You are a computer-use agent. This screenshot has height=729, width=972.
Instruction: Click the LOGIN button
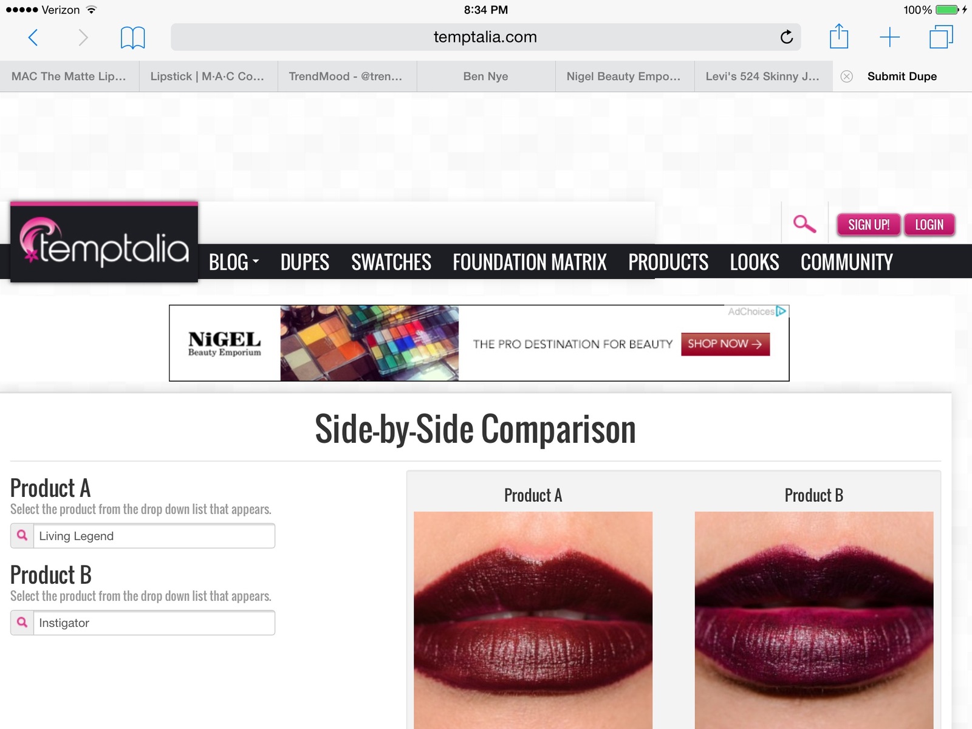click(x=929, y=225)
